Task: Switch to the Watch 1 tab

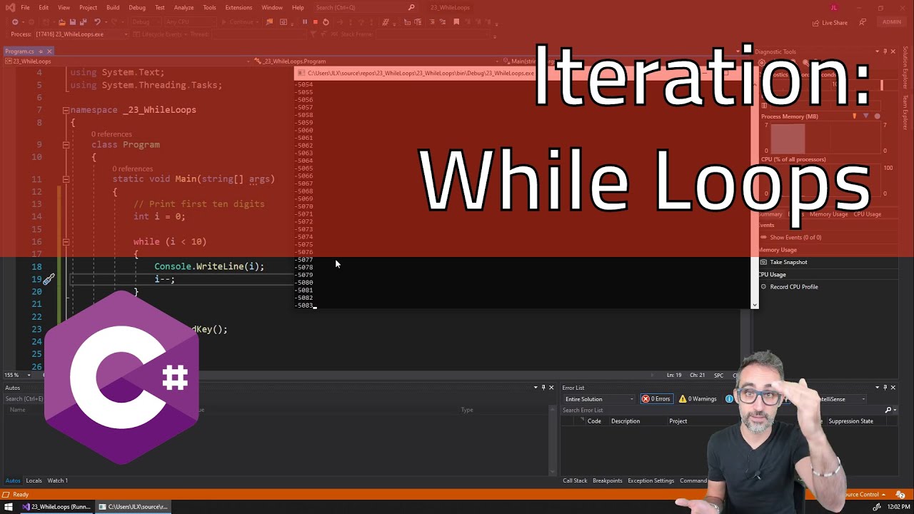Action: (58, 480)
